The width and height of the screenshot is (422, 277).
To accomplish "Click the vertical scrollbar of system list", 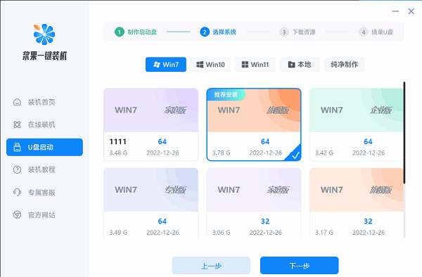I will pos(404,133).
